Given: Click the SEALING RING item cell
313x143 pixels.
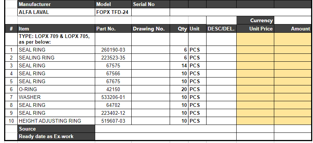Looking at the screenshot, I should coord(56,58).
